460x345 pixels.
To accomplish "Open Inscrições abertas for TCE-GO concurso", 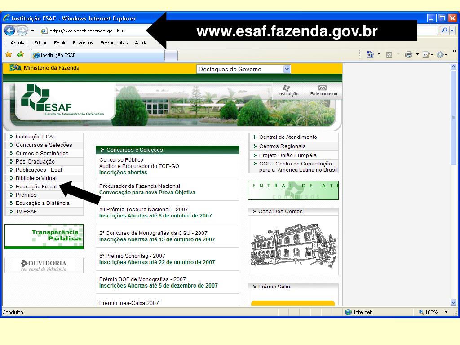I will (123, 172).
